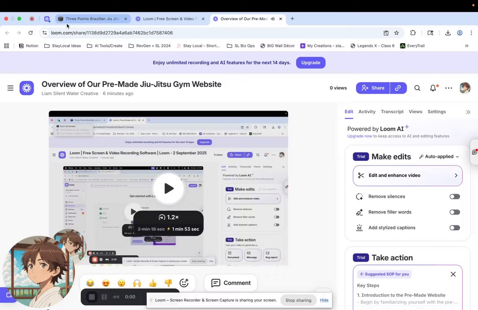
Task: Toggle Remove filler words switch
Action: pyautogui.click(x=454, y=212)
